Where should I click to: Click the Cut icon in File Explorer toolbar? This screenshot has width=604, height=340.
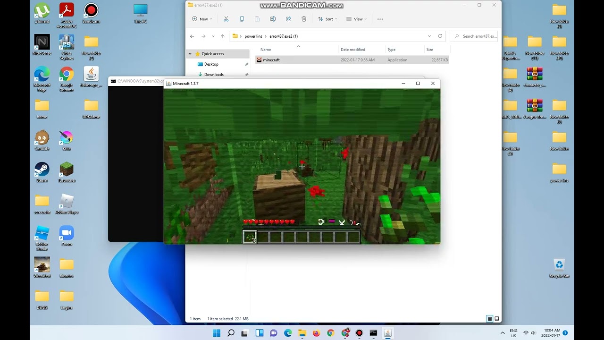tap(226, 19)
